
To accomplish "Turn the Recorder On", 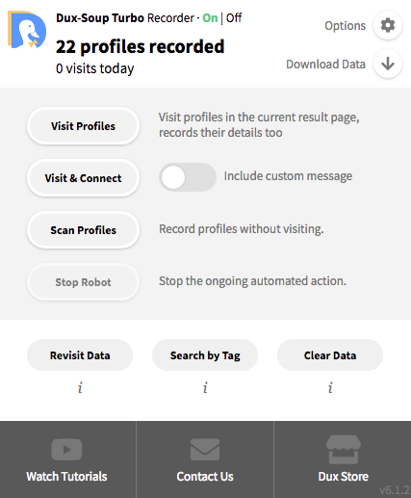I will [x=210, y=18].
